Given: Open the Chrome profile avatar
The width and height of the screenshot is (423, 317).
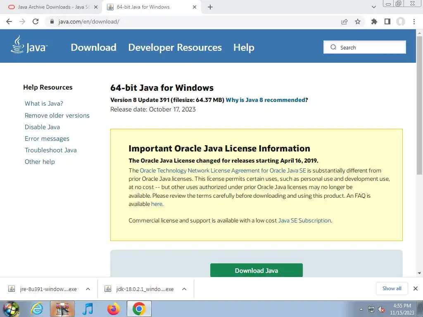Looking at the screenshot, I should coord(401,21).
